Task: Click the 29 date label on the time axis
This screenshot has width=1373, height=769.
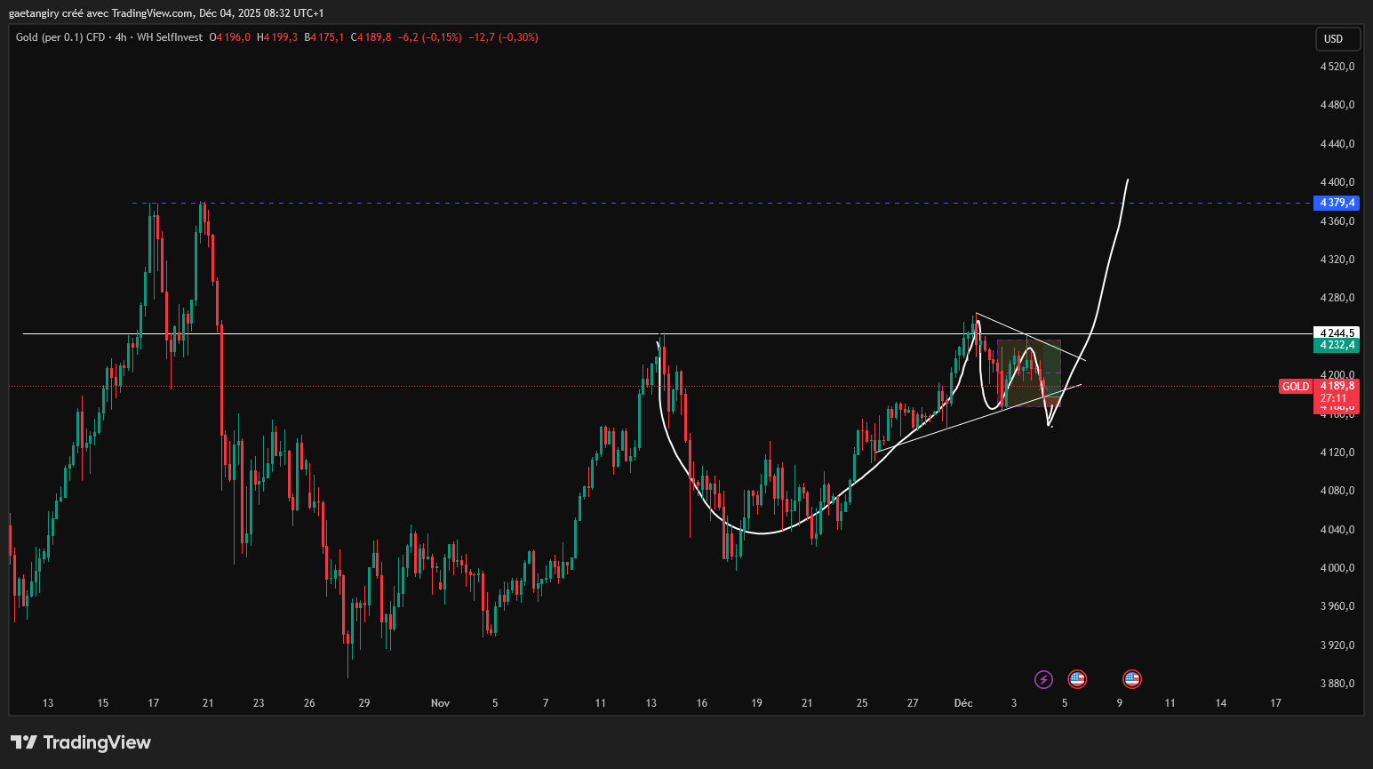Action: pyautogui.click(x=364, y=703)
